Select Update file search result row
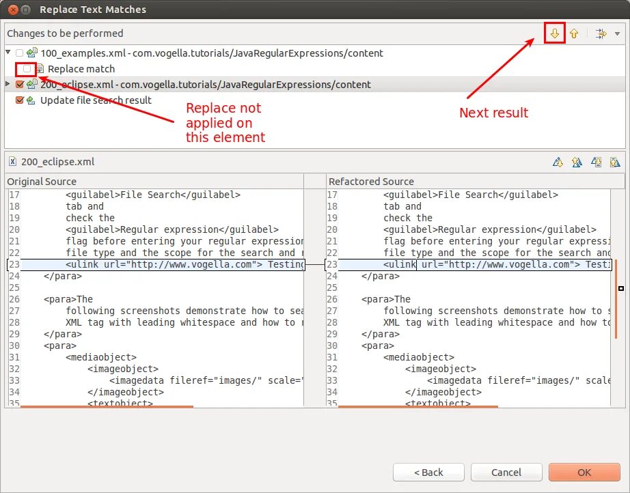 [314, 100]
